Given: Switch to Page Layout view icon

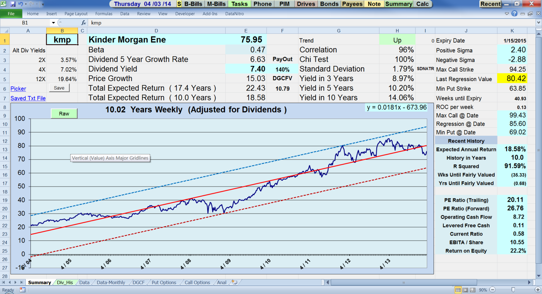Looking at the screenshot, I should pyautogui.click(x=465, y=290).
